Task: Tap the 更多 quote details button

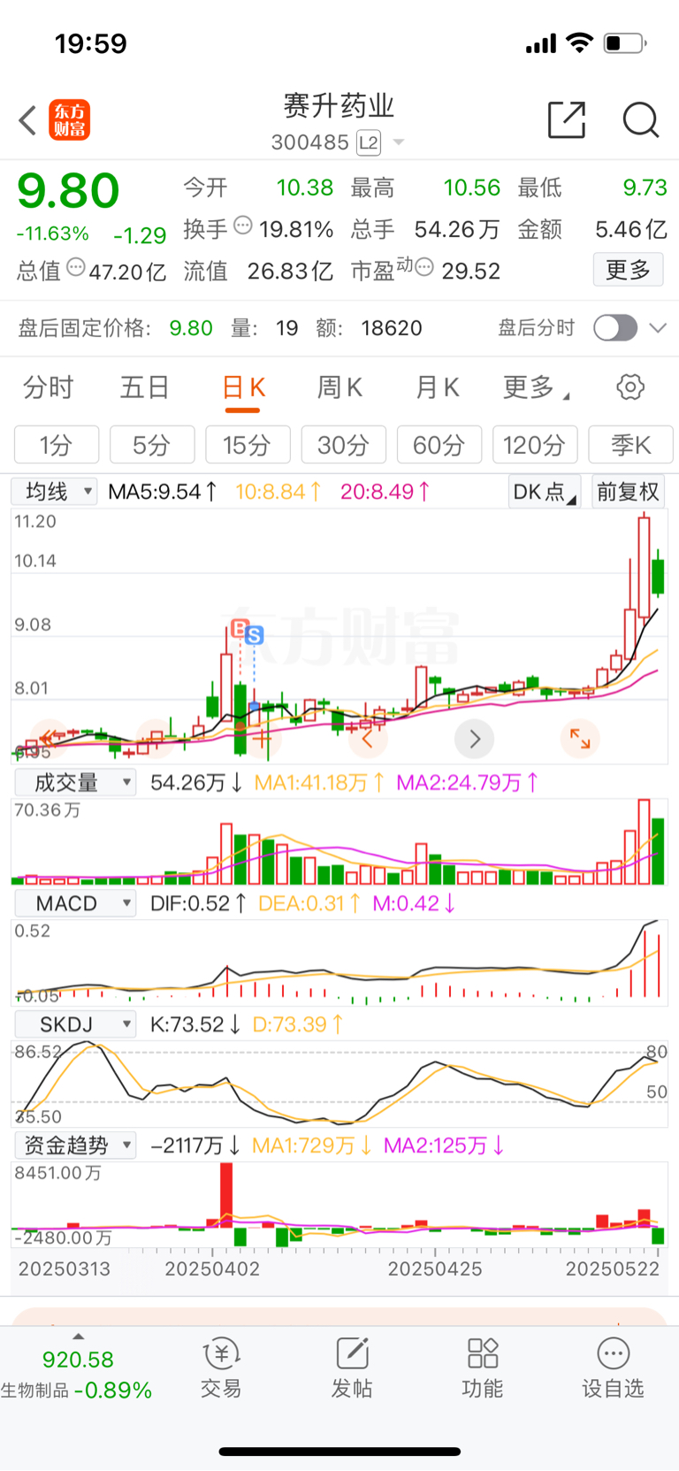Action: [x=628, y=270]
